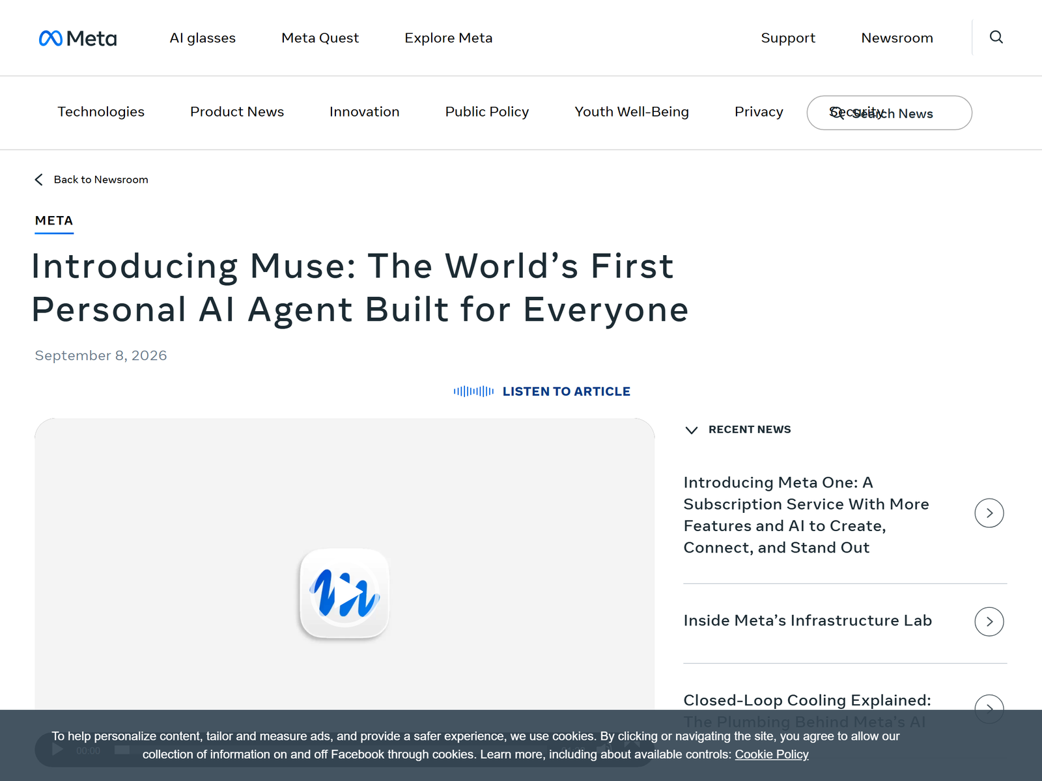1042x781 pixels.
Task: Open the Meta Quest menu
Action: [x=320, y=38]
